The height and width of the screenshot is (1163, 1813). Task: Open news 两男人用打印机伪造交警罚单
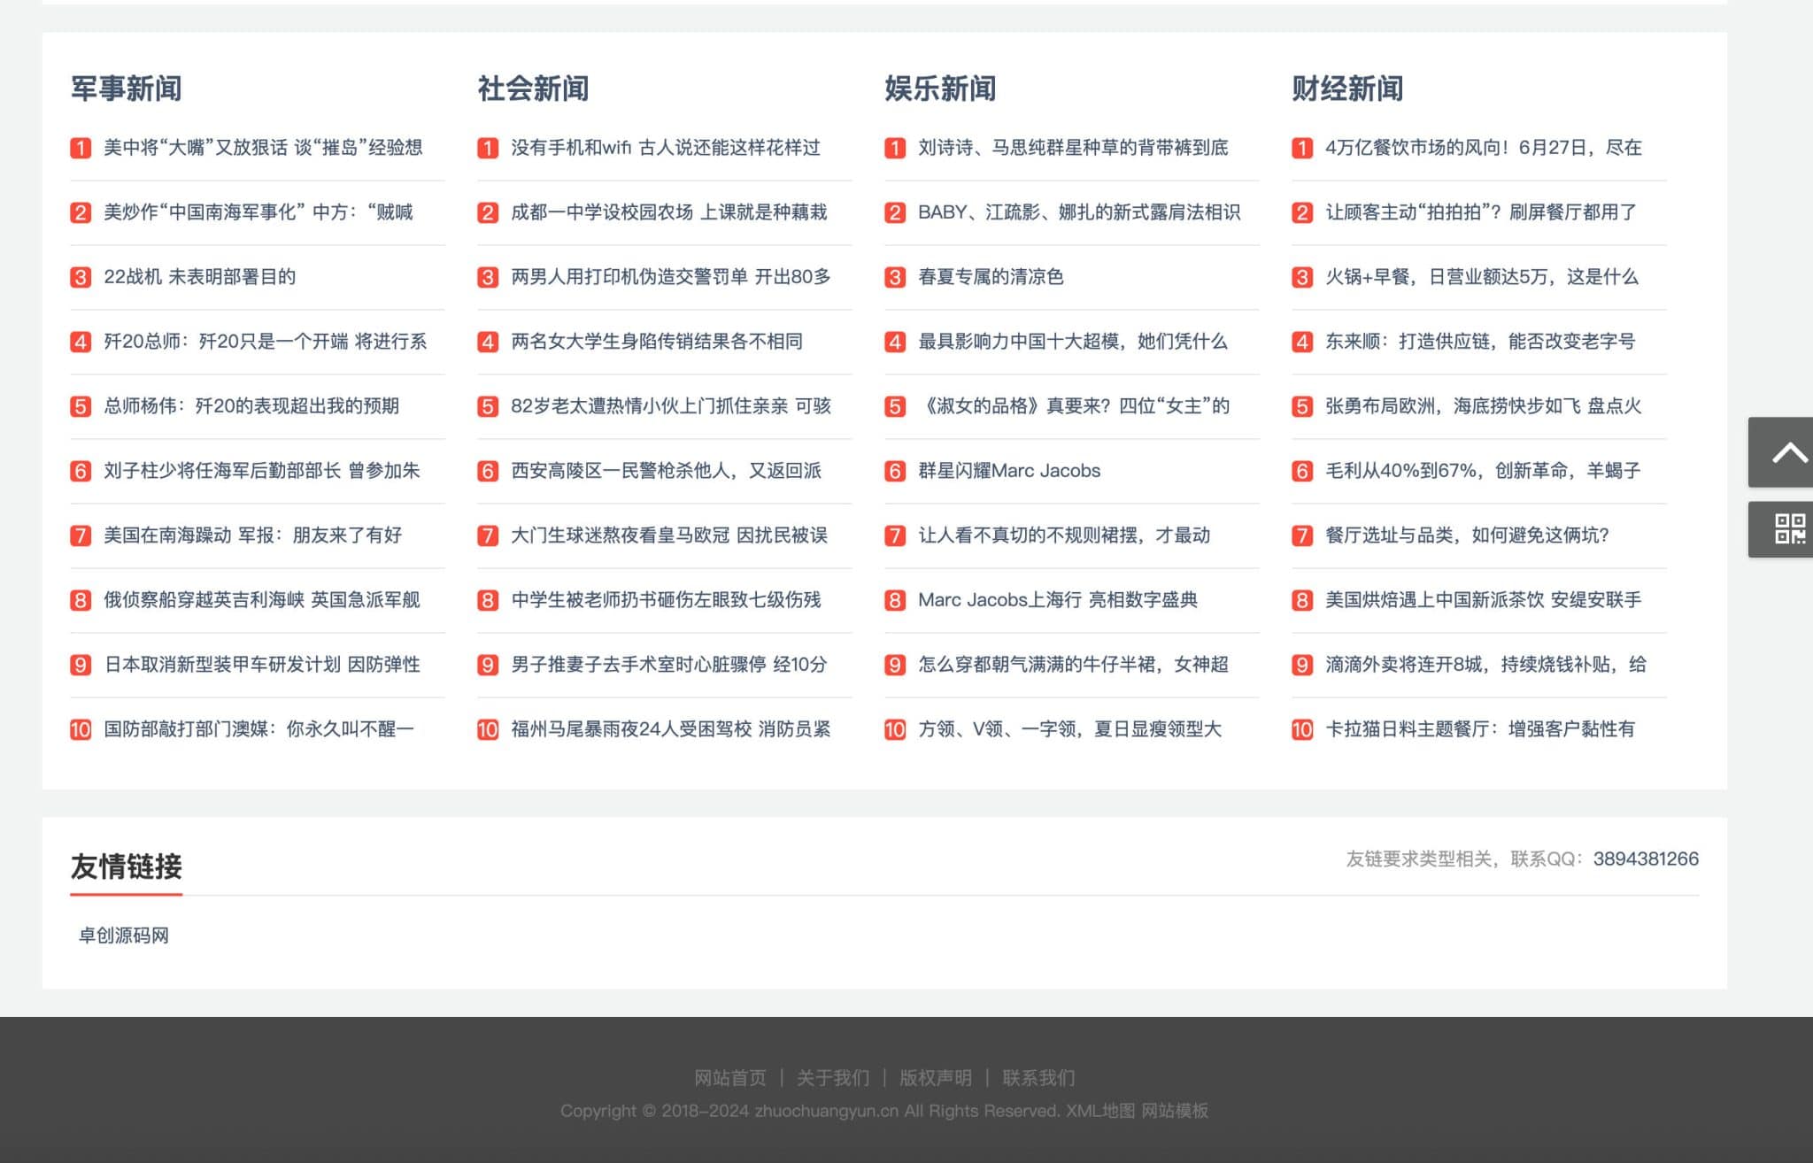pos(671,277)
